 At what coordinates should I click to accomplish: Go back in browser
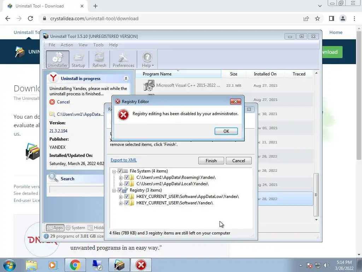(8, 18)
